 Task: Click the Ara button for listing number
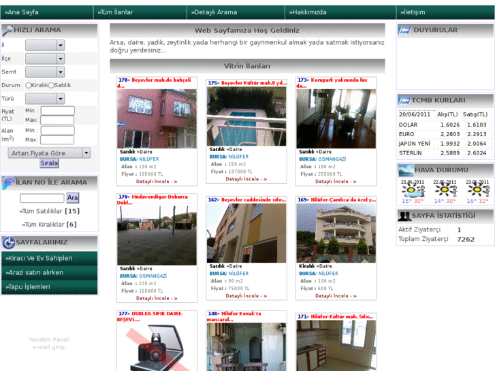point(72,198)
